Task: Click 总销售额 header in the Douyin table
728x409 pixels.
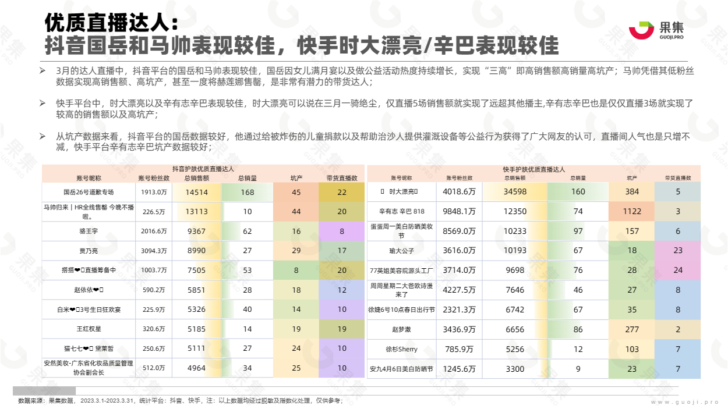Action: [196, 178]
